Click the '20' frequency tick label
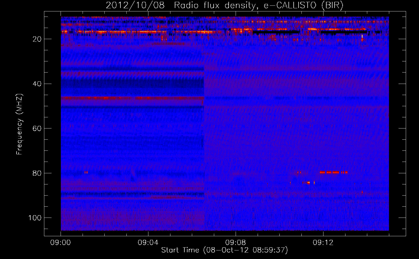This screenshot has height=259, width=419. coord(37,39)
